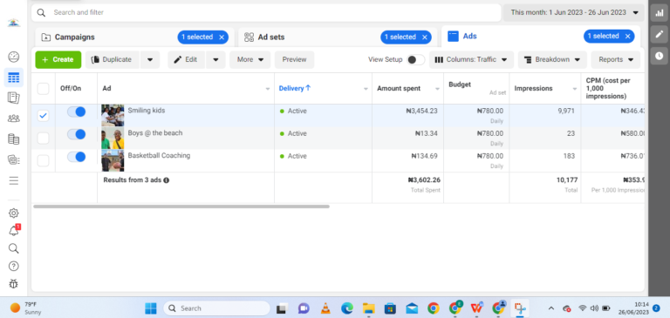This screenshot has height=318, width=670.
Task: Expand the Edit dropdown arrow
Action: (x=215, y=60)
